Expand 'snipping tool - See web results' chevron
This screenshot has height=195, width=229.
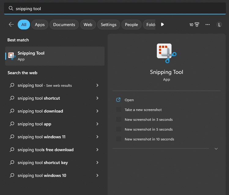(x=98, y=85)
